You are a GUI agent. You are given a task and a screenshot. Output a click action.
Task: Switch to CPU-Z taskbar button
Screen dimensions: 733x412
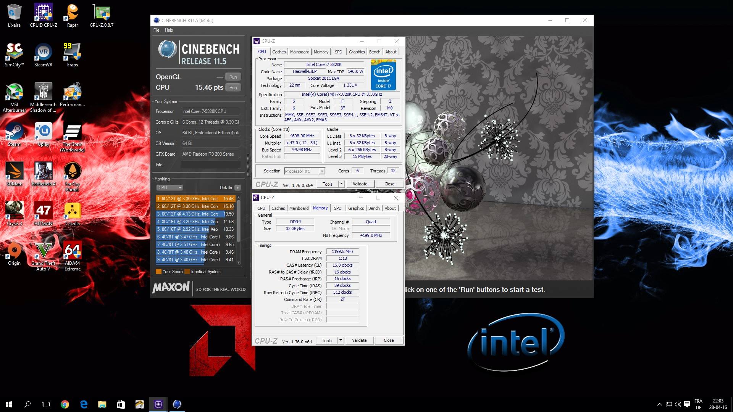pyautogui.click(x=158, y=404)
